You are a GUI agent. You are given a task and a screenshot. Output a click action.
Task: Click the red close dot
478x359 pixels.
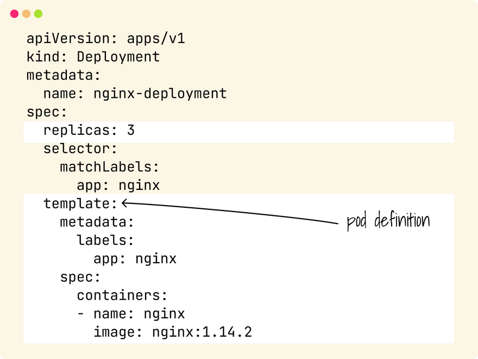point(15,14)
